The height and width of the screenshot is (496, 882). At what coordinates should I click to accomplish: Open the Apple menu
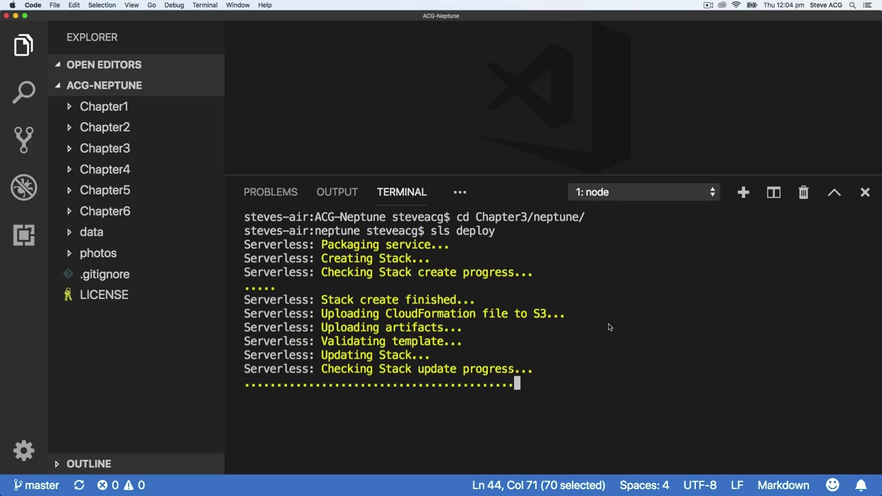[12, 5]
